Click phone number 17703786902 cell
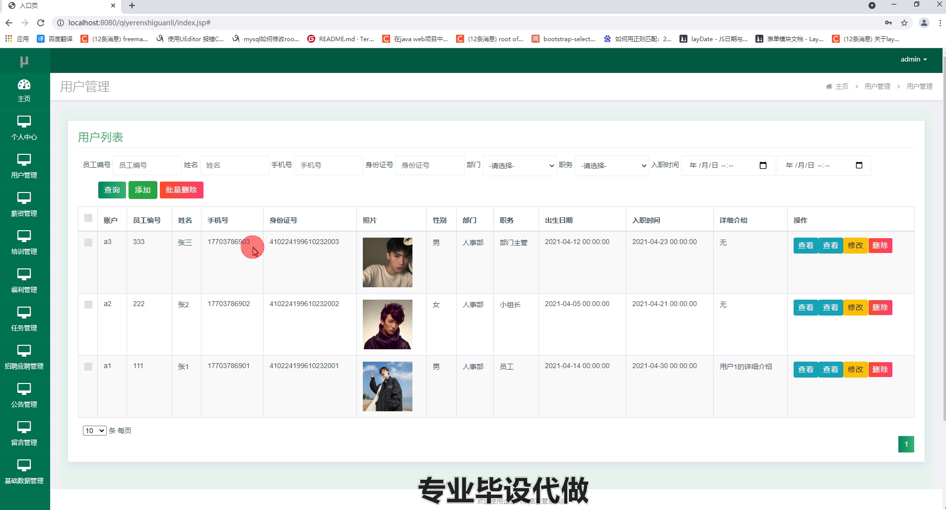 (x=229, y=304)
